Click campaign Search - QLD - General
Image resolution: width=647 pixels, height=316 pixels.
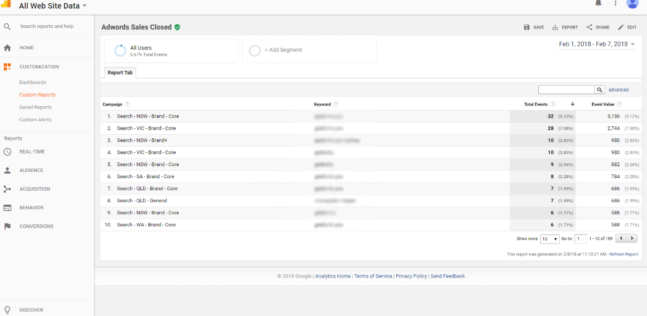142,200
